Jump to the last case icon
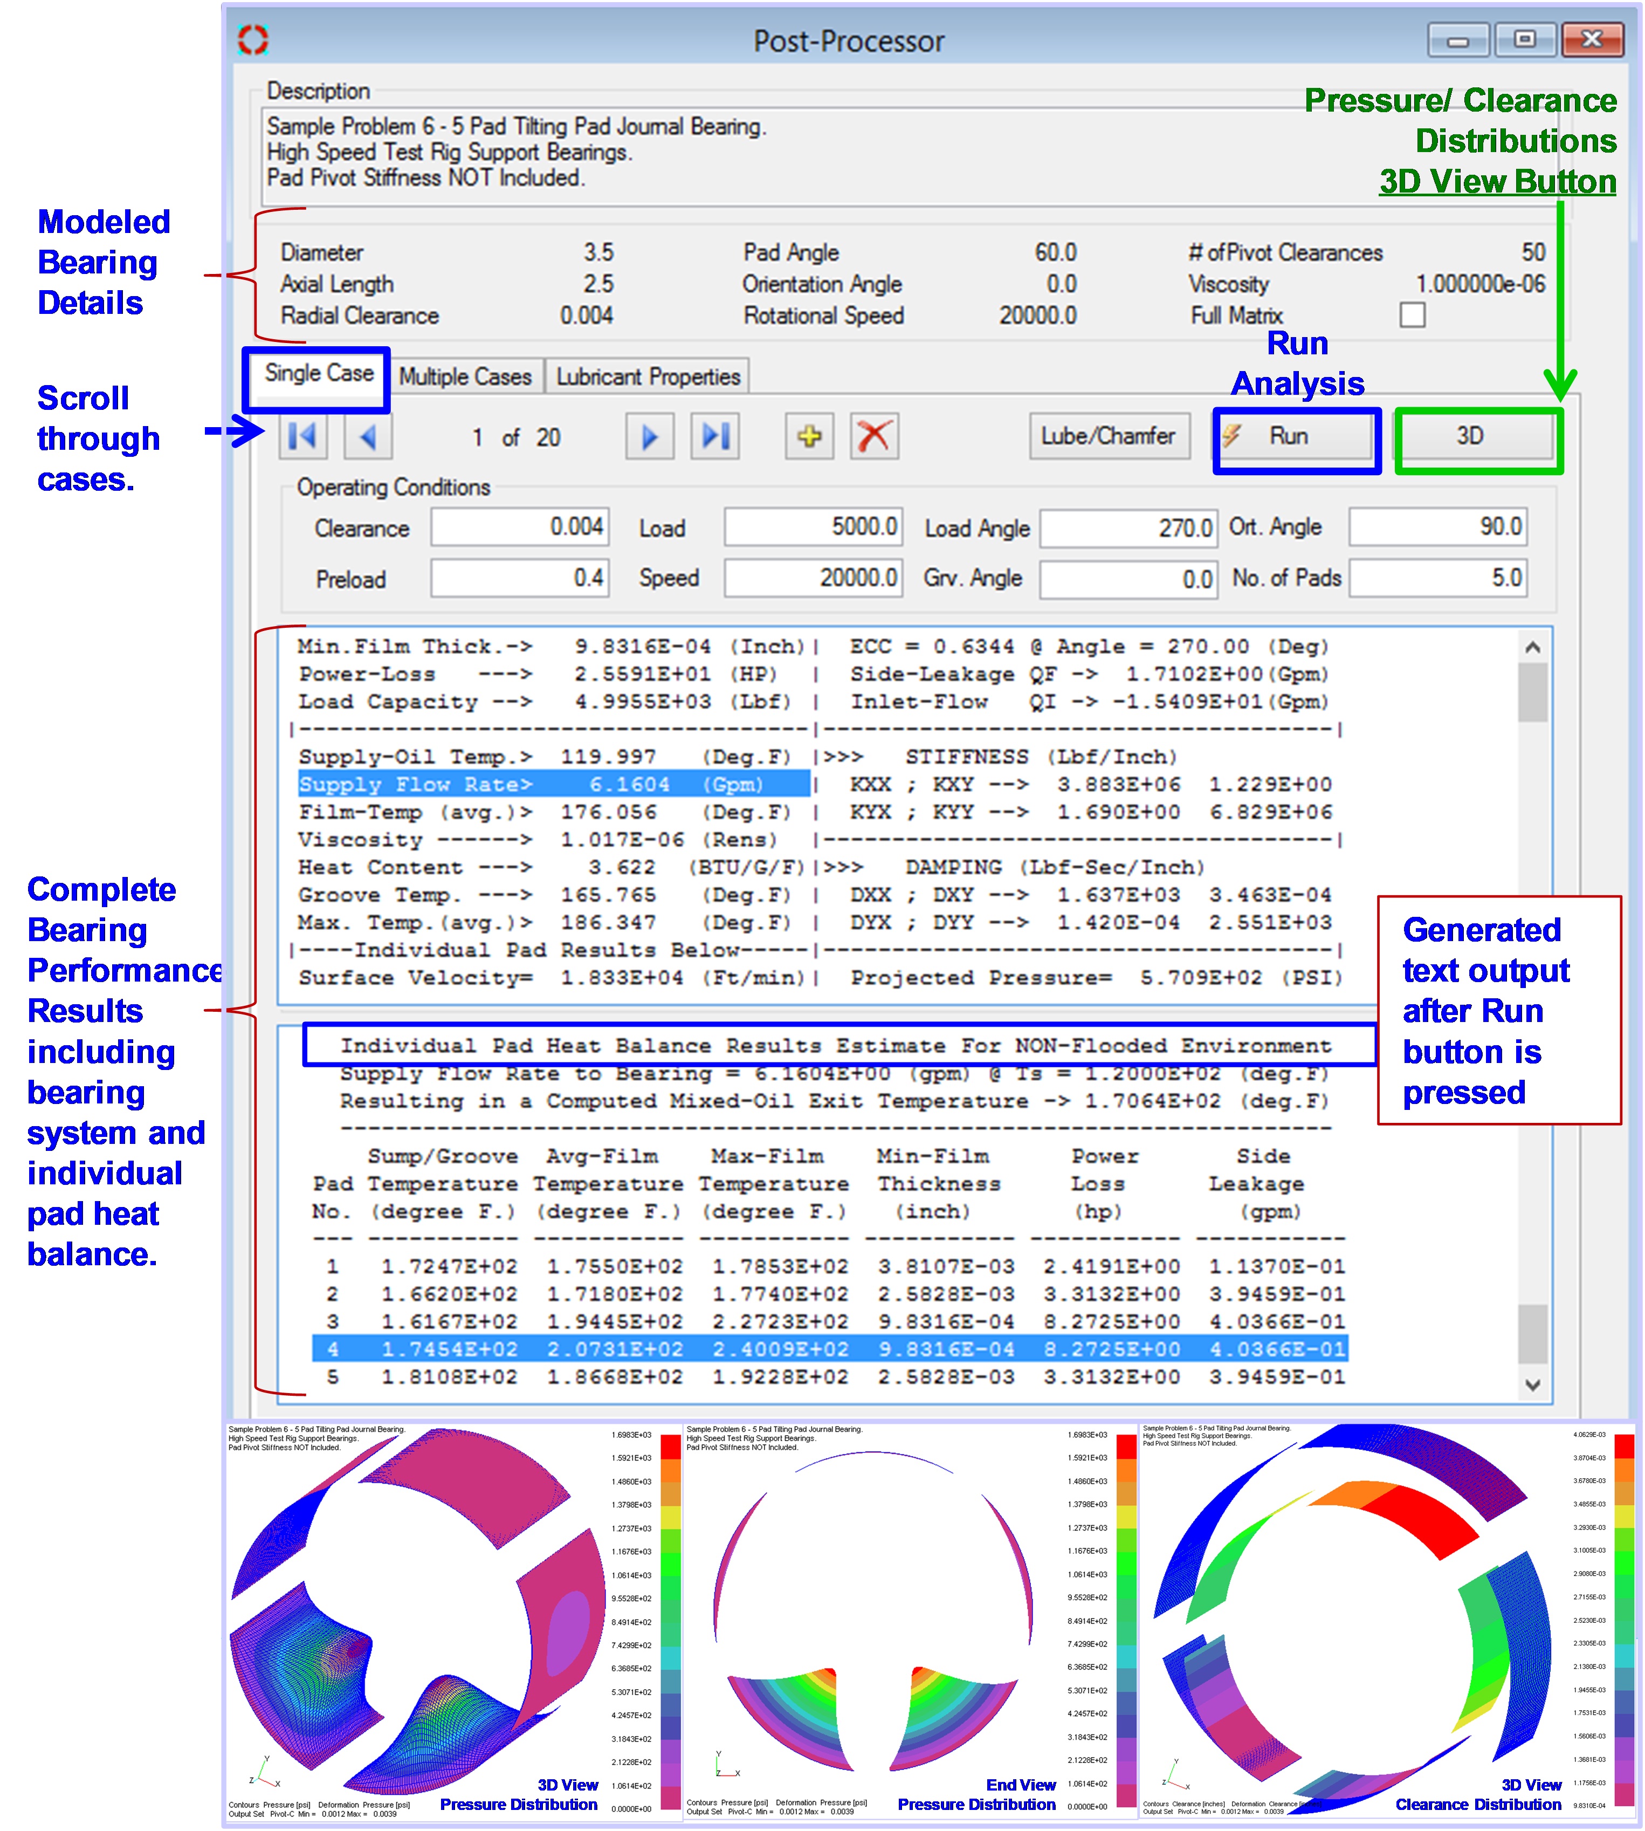The image size is (1645, 1831). 715,437
